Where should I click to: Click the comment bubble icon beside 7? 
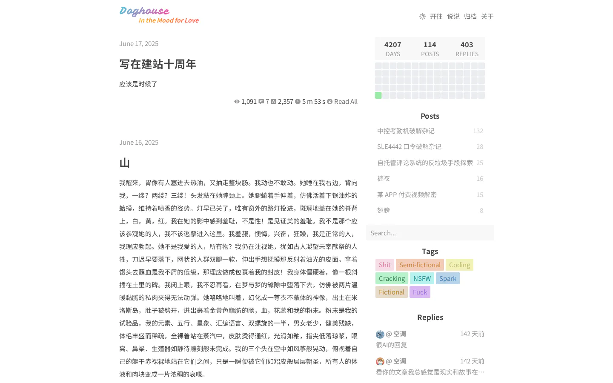point(261,102)
